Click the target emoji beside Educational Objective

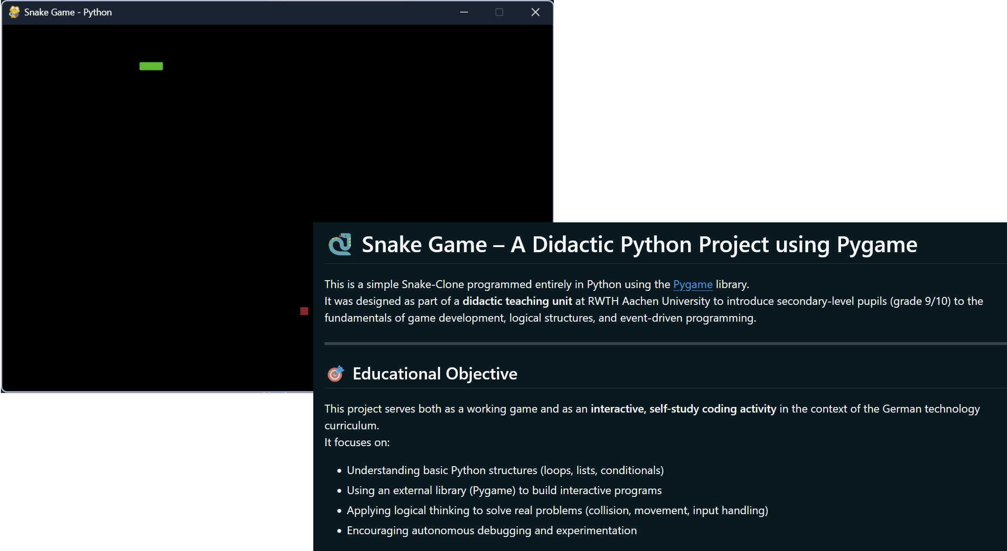point(335,373)
